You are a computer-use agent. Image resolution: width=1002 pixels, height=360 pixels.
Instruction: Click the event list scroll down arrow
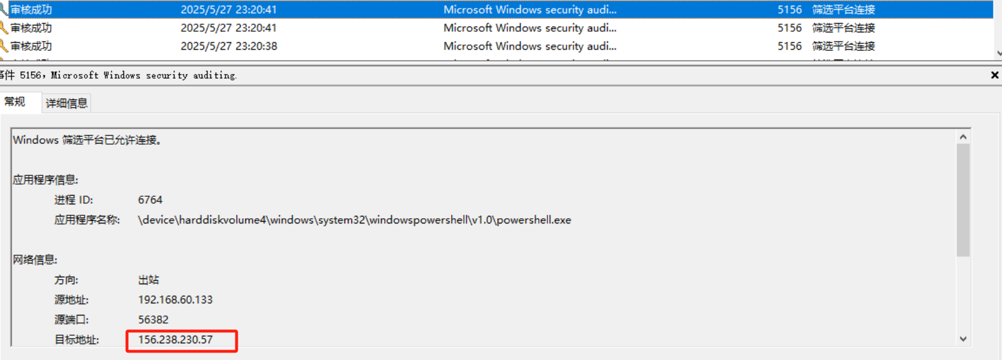999,53
